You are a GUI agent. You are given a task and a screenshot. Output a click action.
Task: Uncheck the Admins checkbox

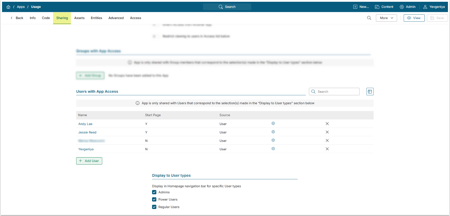(154, 192)
